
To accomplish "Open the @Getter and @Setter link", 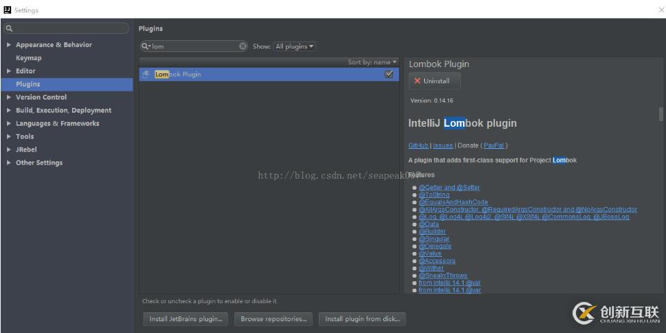I will point(449,188).
